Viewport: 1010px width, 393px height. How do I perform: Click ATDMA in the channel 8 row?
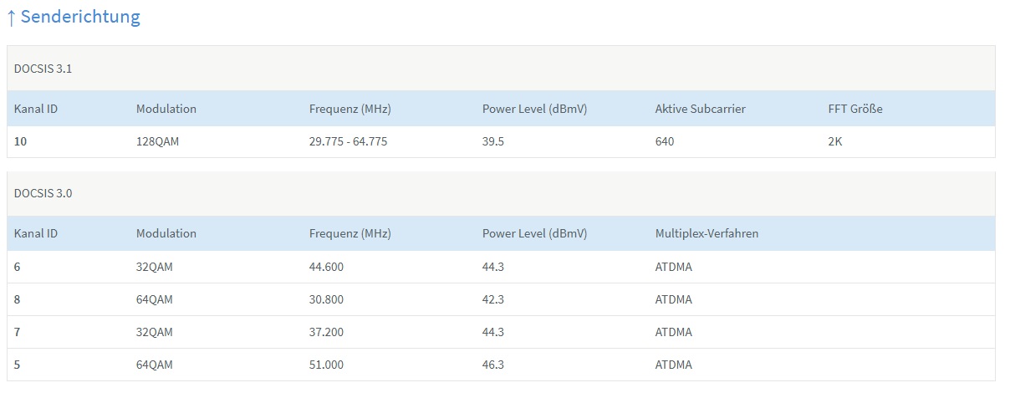point(674,299)
